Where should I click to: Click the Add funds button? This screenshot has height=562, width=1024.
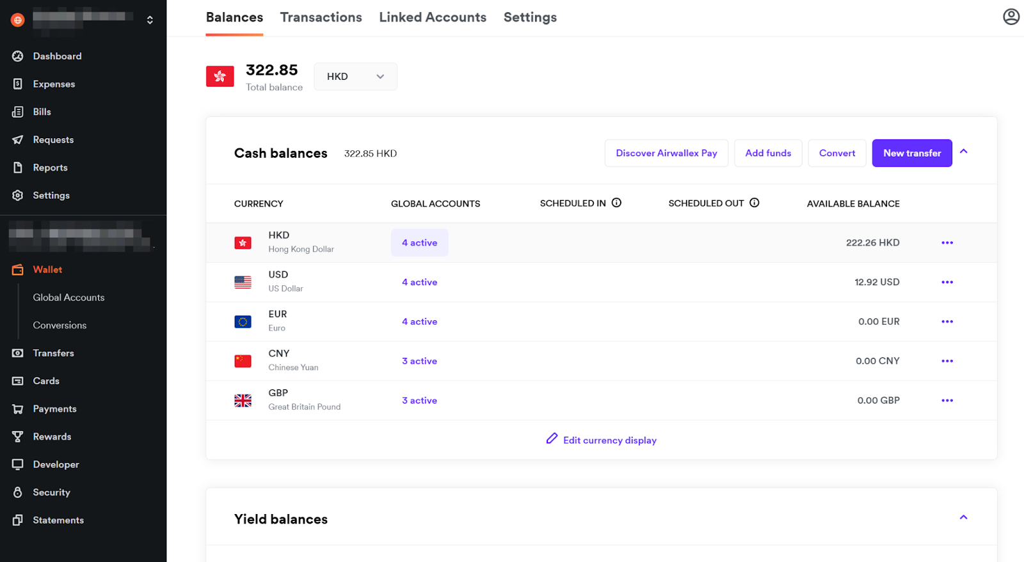click(768, 153)
